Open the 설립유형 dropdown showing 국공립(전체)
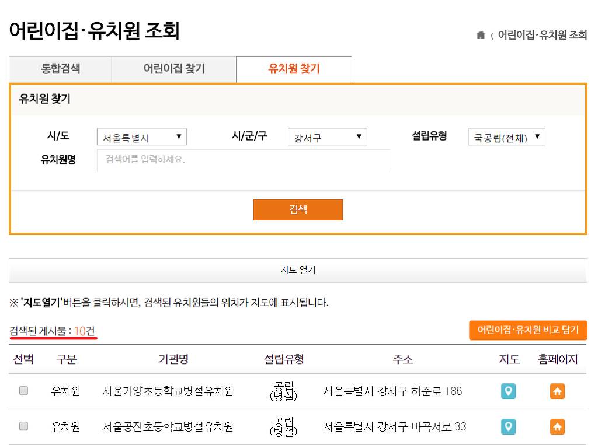This screenshot has height=445, width=598. pos(506,136)
